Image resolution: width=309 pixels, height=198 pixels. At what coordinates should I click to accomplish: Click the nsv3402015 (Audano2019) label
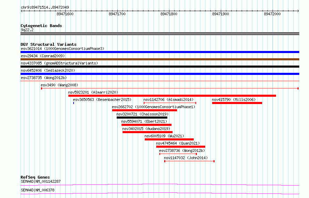[x=146, y=129]
